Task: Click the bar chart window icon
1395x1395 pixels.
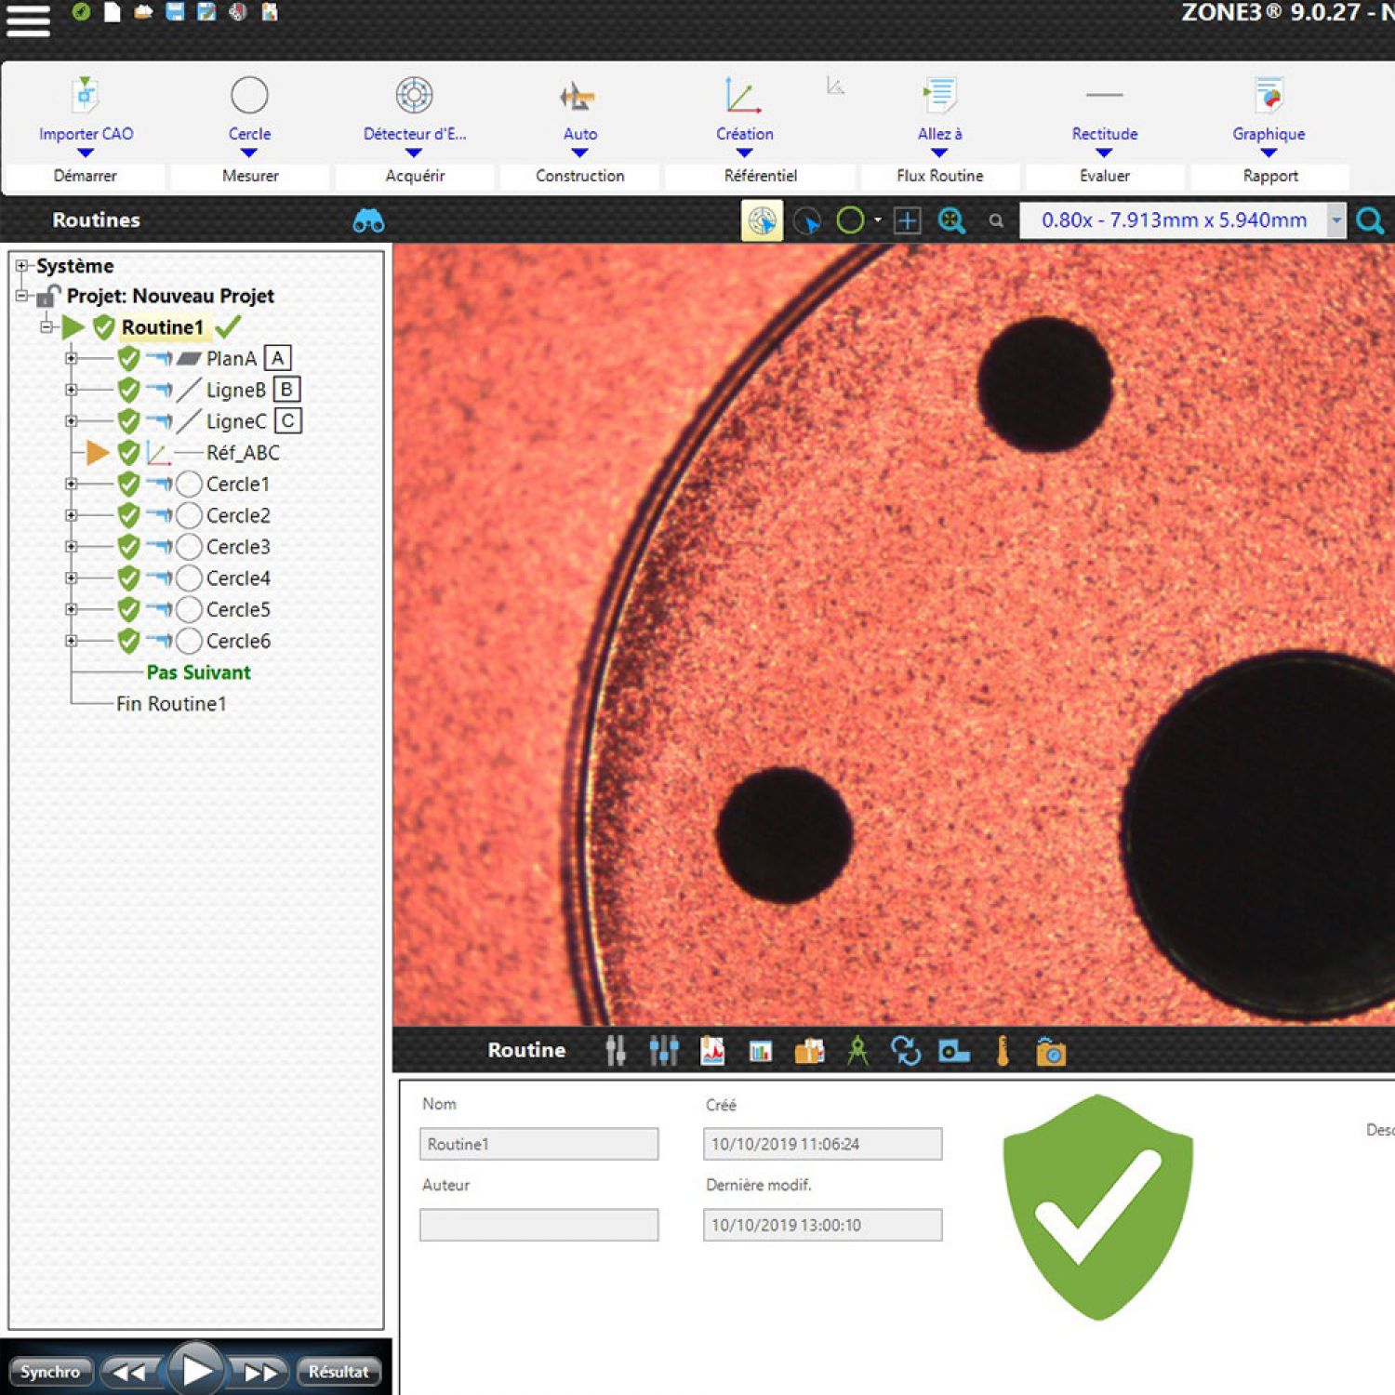Action: [x=761, y=1052]
